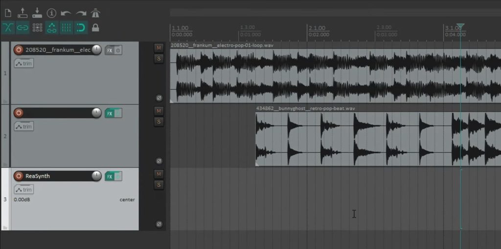Solo track 1 with S button
Viewport: 501px width, 249px height.
point(159,59)
